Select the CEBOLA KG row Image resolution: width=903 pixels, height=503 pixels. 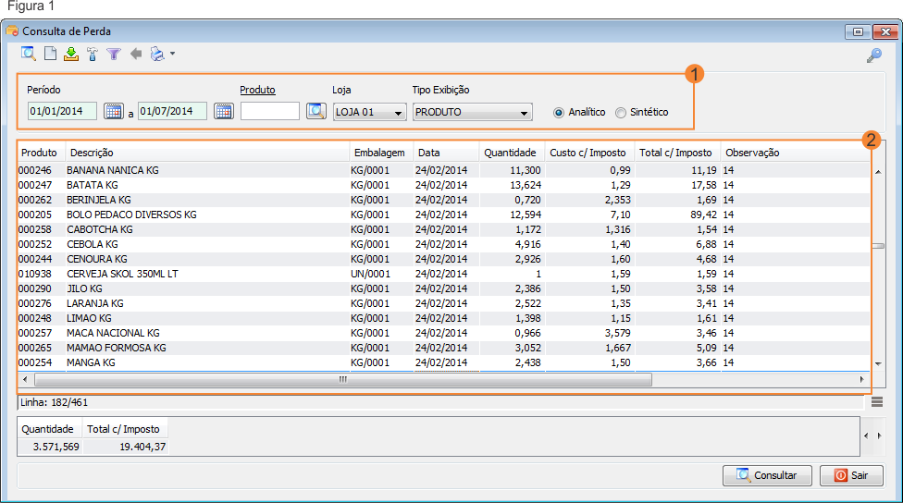point(443,244)
